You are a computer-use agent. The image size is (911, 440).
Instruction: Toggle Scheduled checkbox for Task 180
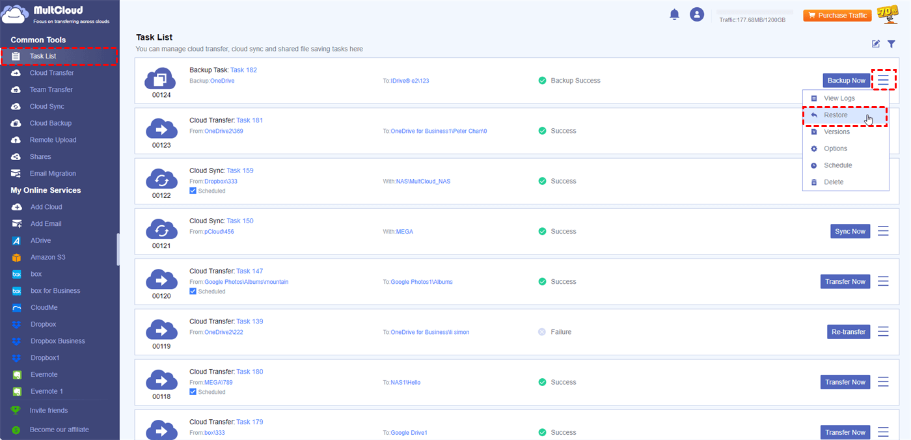[x=193, y=392]
